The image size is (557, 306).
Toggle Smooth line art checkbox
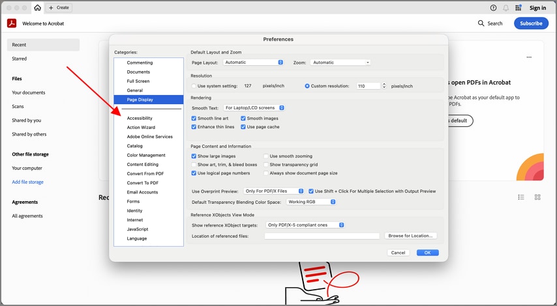194,118
